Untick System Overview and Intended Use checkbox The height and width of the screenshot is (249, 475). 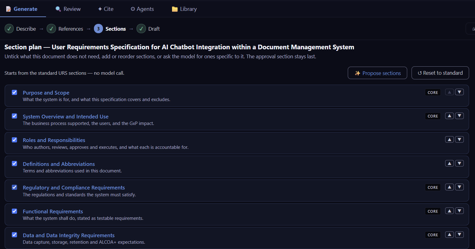click(14, 116)
